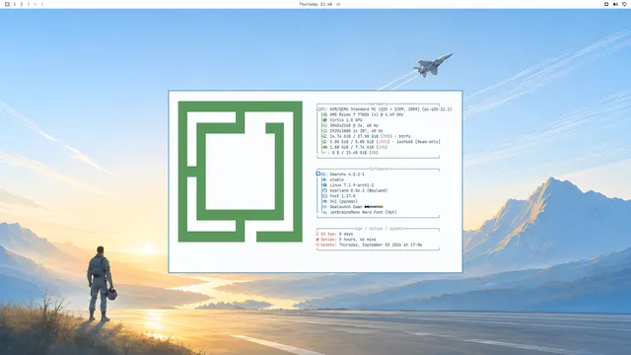Click the package icon beside 941 (pacman)
631x355 pixels.
tap(324, 201)
